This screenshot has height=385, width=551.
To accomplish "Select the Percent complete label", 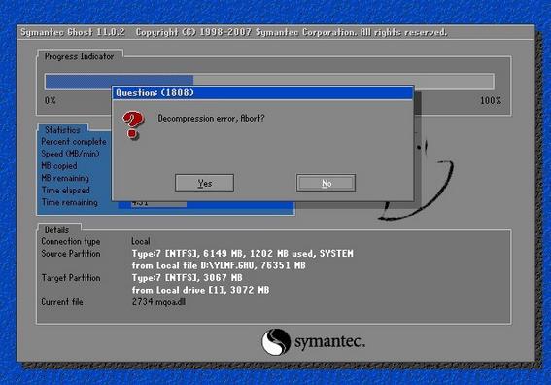I will 74,142.
